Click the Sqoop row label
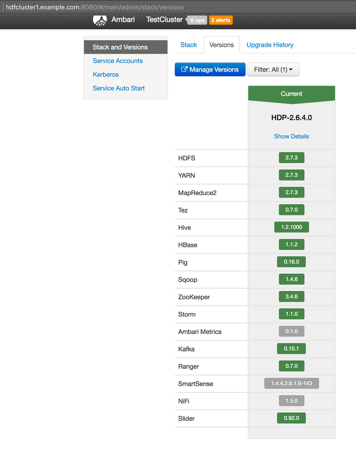 coord(188,280)
